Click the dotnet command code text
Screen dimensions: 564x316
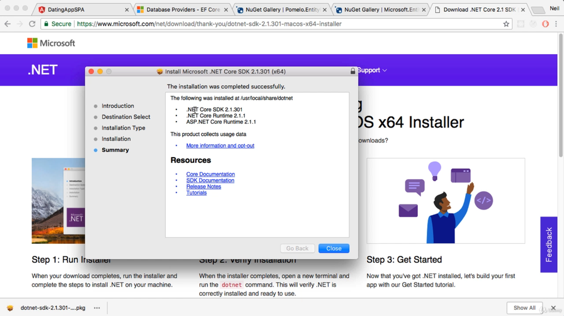(x=232, y=285)
